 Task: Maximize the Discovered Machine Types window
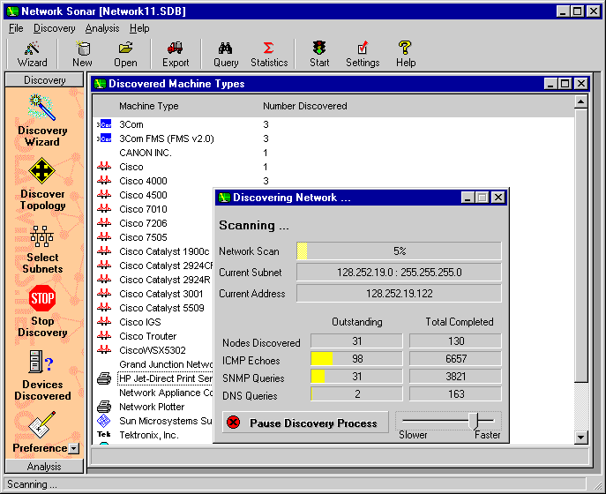[565, 84]
